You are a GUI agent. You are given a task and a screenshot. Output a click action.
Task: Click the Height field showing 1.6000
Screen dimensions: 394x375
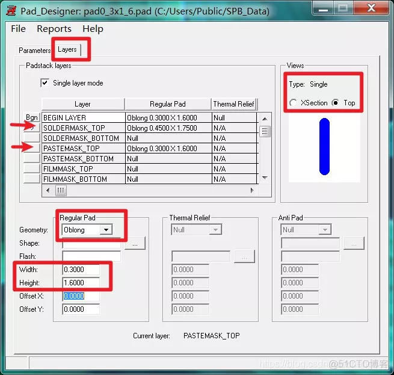click(81, 283)
